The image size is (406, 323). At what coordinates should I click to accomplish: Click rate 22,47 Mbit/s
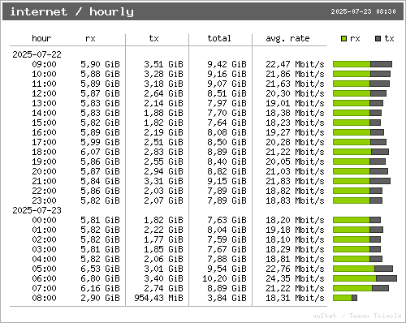point(295,64)
